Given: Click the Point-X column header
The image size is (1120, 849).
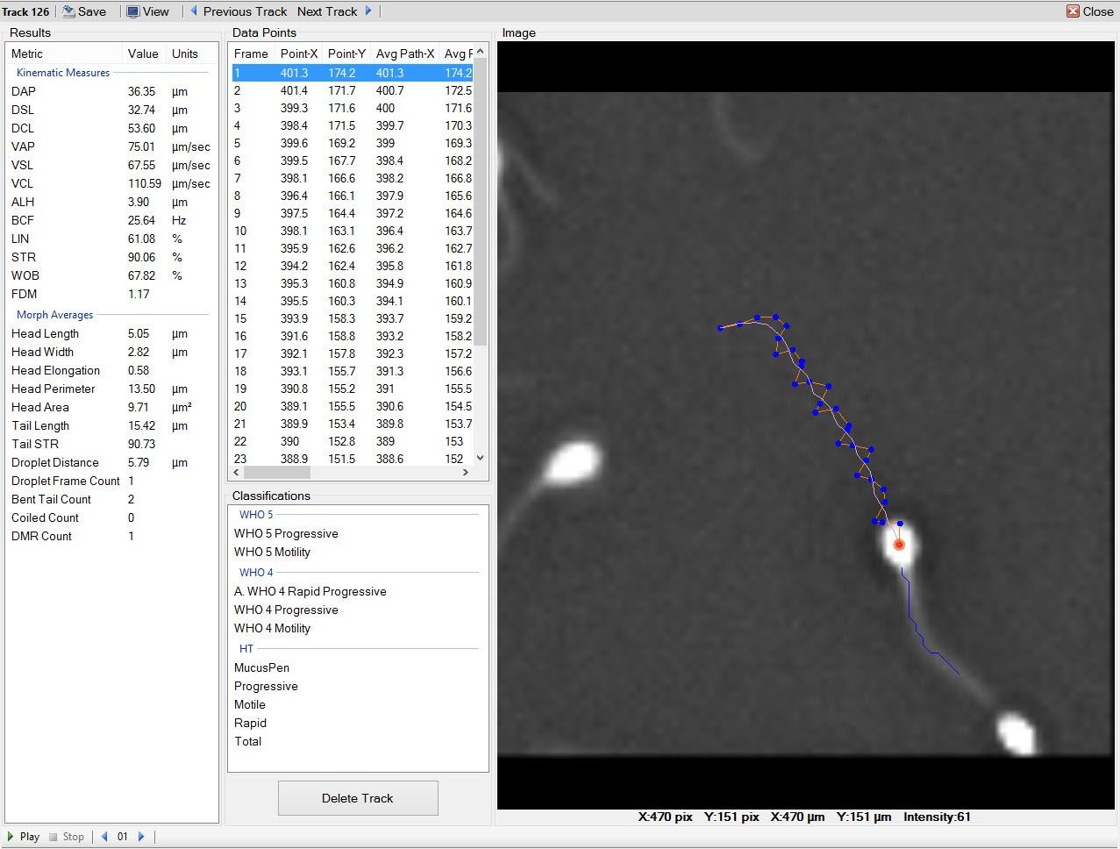Looking at the screenshot, I should pyautogui.click(x=299, y=54).
